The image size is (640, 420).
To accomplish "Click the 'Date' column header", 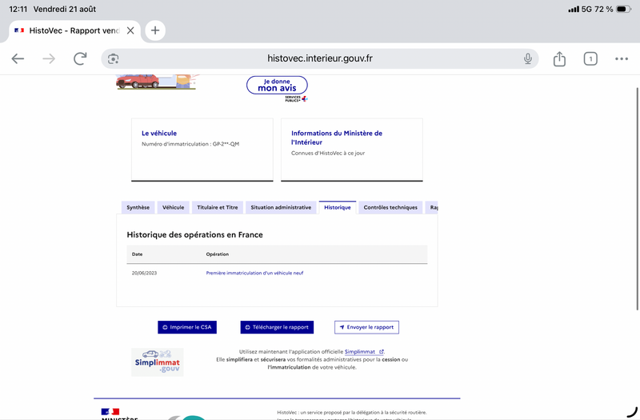I will pos(137,254).
